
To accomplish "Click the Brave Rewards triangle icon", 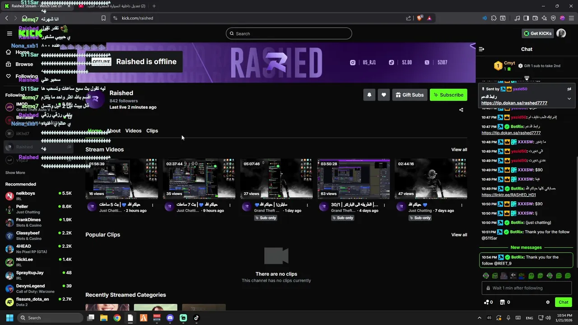I will (x=429, y=18).
